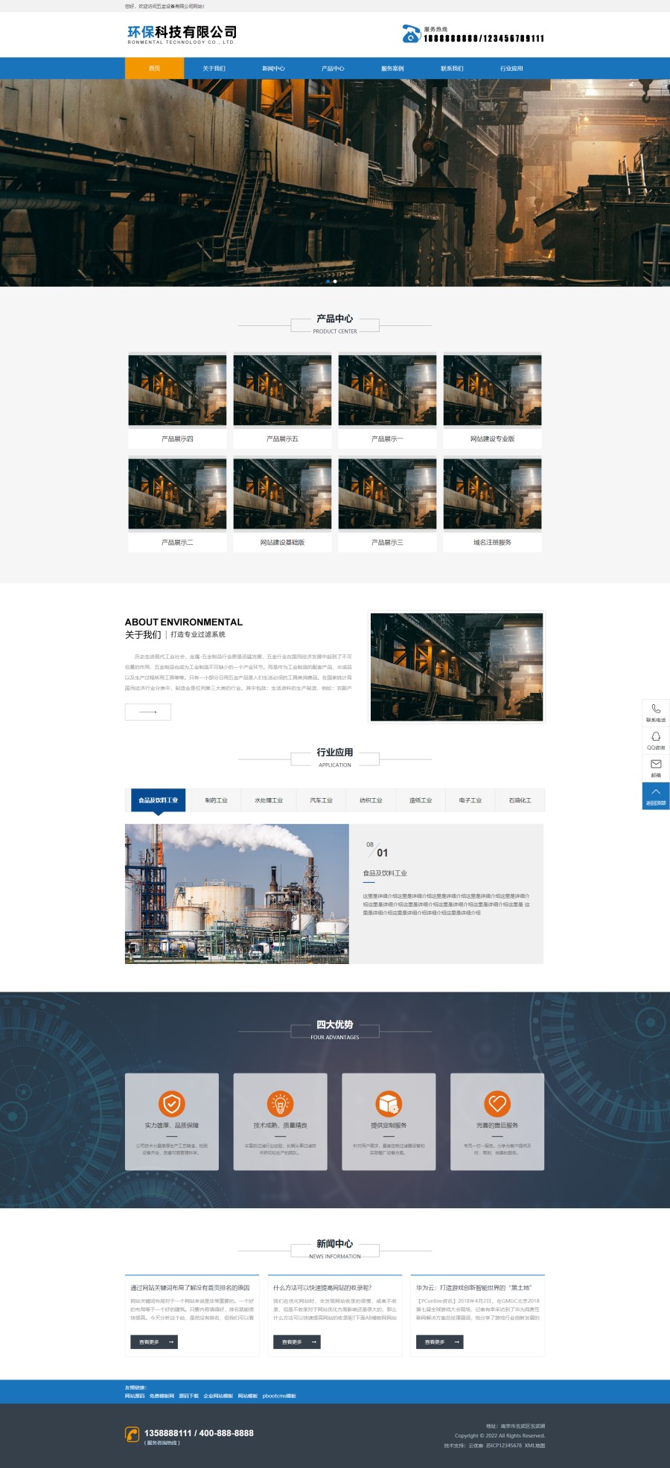
Task: Click the back-to-top arrow button
Action: coord(656,796)
